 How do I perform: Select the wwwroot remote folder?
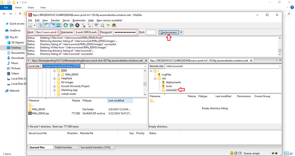click(x=171, y=90)
